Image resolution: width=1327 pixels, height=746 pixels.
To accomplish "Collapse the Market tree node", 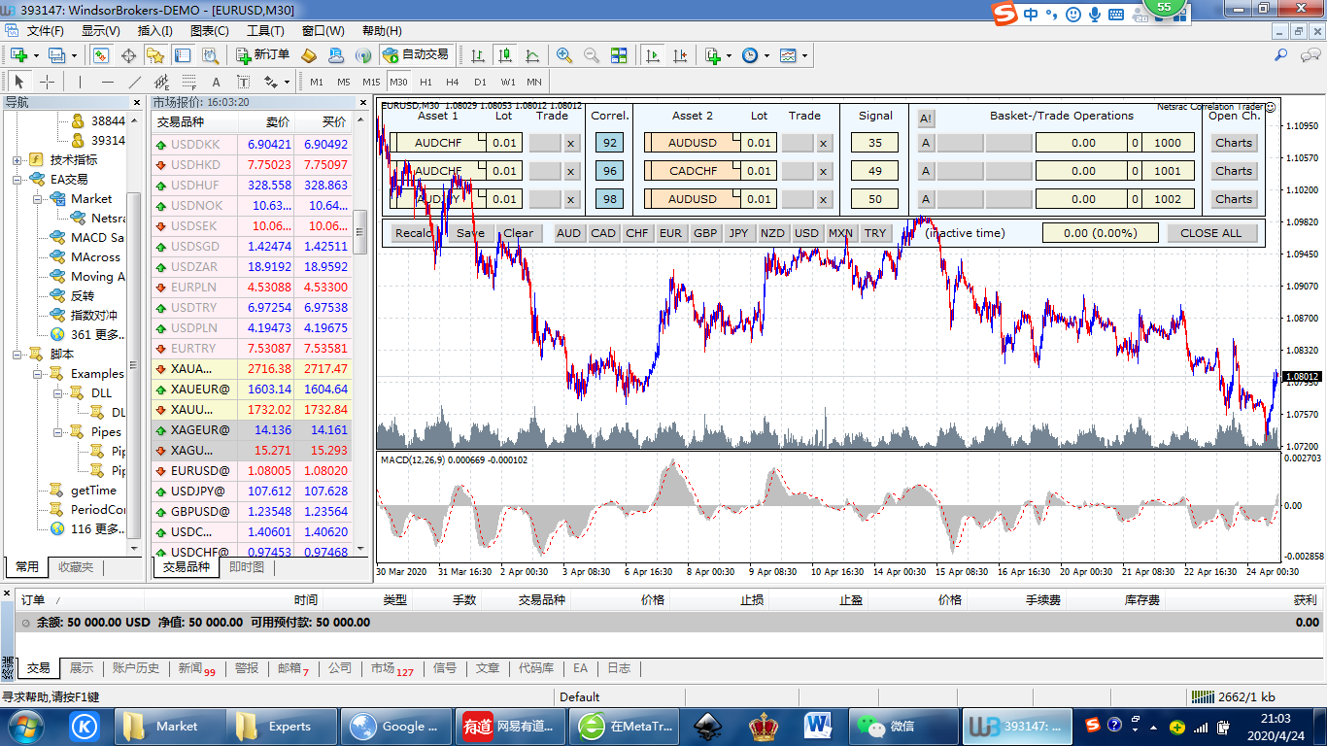I will tap(37, 198).
